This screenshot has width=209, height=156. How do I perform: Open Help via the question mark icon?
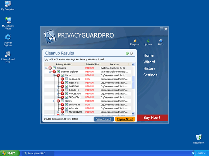click(161, 41)
